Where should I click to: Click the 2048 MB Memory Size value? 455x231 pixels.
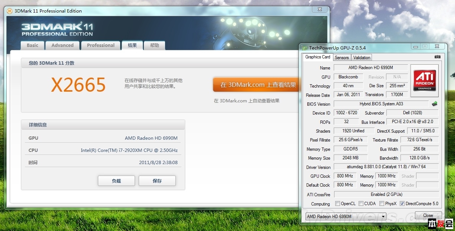350,158
